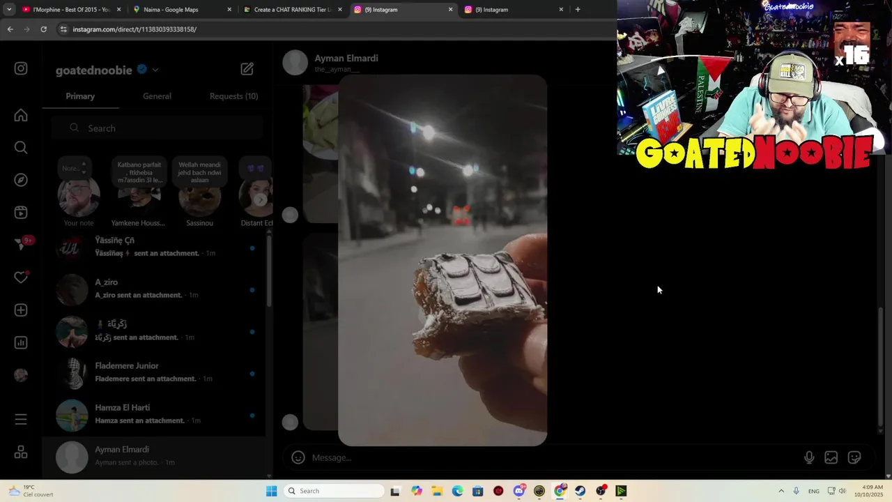Open the sticker/GIF icon in composer

[854, 457]
